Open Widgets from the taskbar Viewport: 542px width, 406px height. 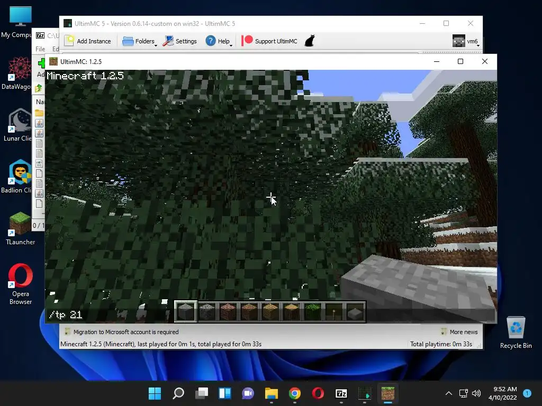pos(224,393)
